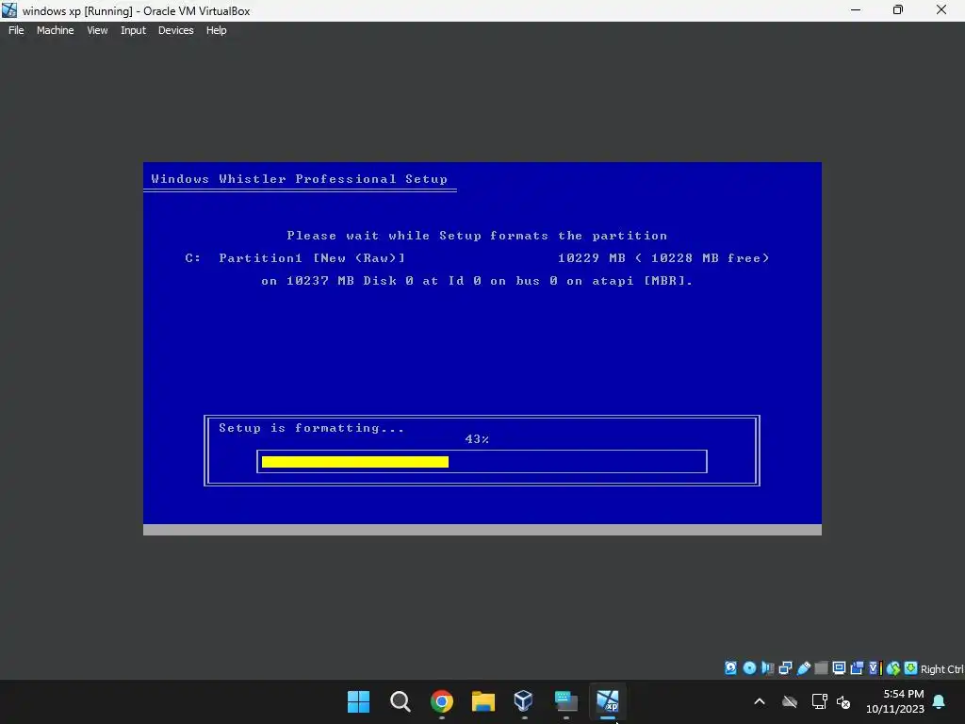Open the File menu
965x724 pixels.
(16, 30)
